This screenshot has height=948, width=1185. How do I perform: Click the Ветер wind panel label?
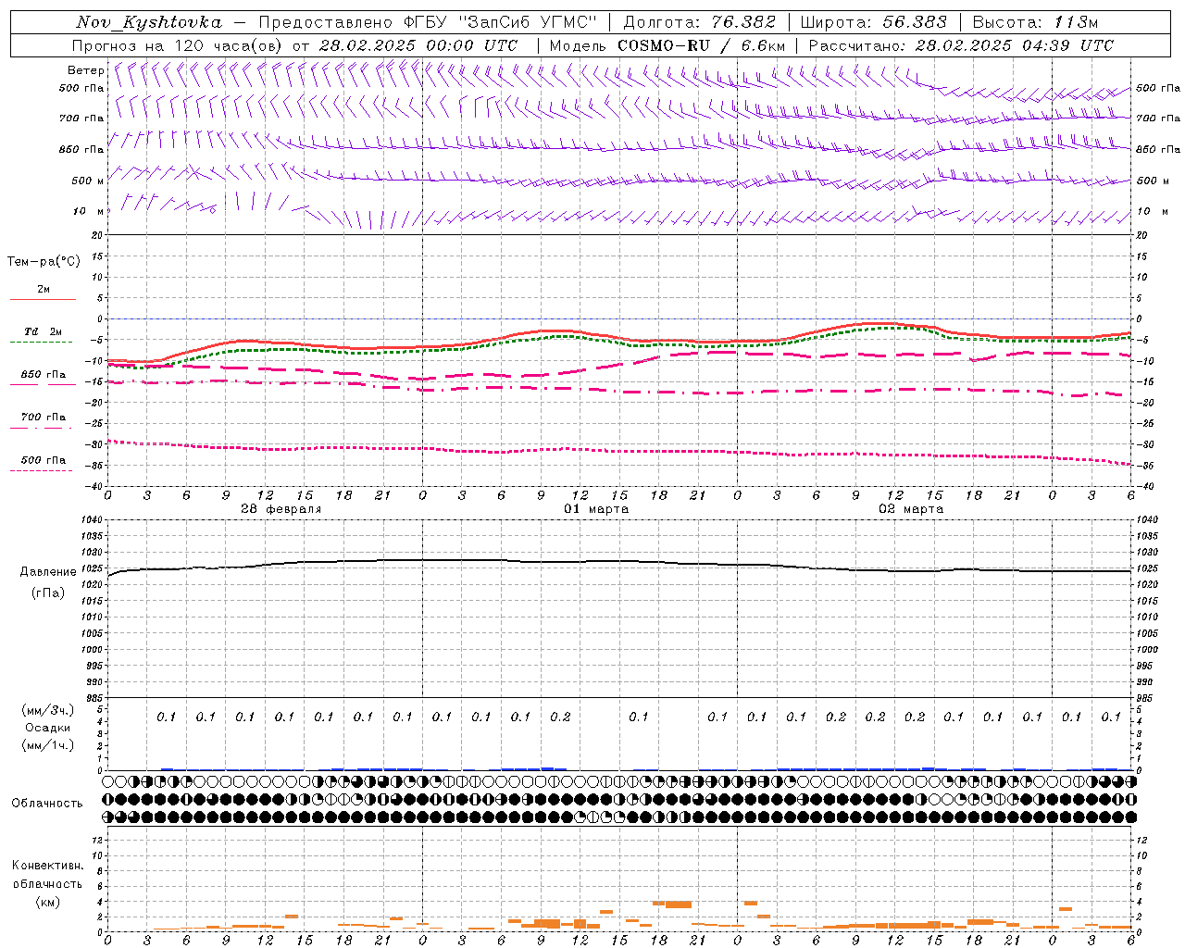pyautogui.click(x=85, y=70)
